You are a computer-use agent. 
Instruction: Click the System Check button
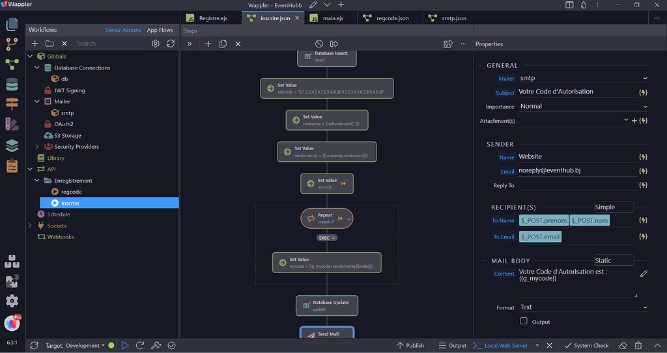[586, 345]
